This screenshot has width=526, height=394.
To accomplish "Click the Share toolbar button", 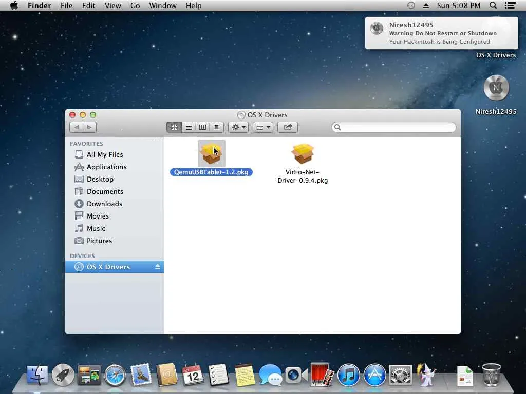I will (288, 127).
